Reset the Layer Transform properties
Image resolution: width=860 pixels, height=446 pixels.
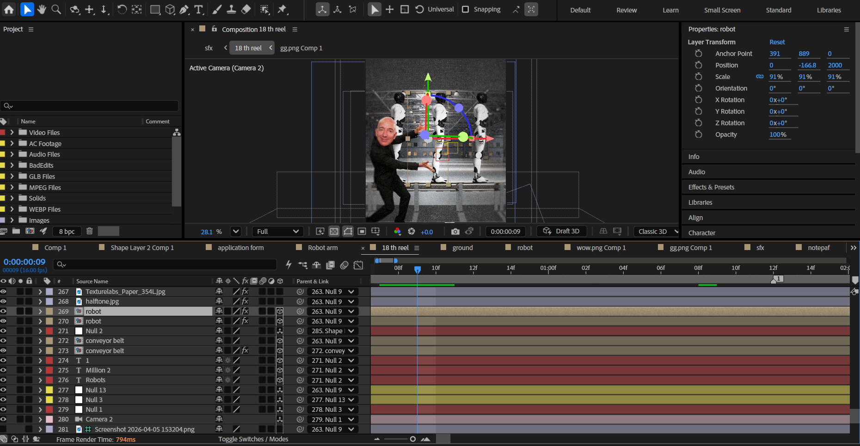point(777,42)
